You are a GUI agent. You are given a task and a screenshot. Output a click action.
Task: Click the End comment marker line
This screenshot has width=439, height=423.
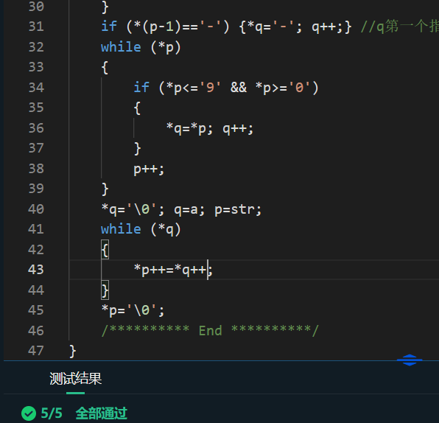(x=210, y=331)
